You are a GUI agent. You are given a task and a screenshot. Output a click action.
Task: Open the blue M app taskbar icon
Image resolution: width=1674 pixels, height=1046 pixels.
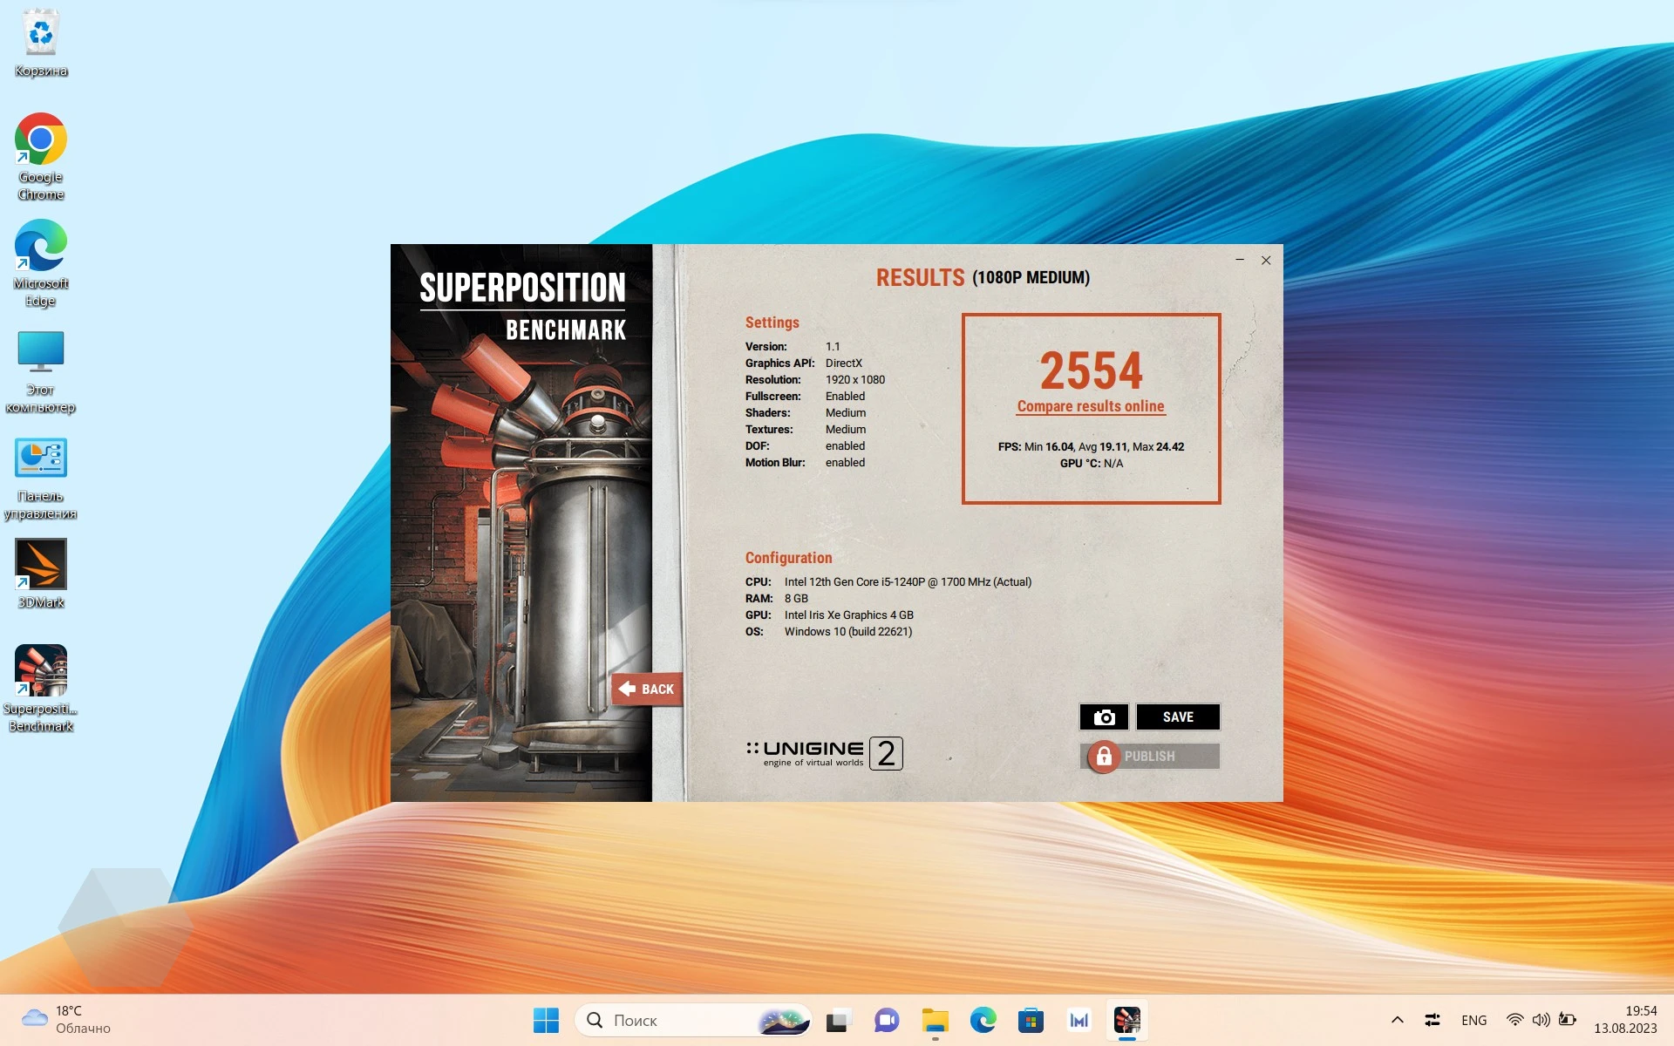pos(1079,1020)
